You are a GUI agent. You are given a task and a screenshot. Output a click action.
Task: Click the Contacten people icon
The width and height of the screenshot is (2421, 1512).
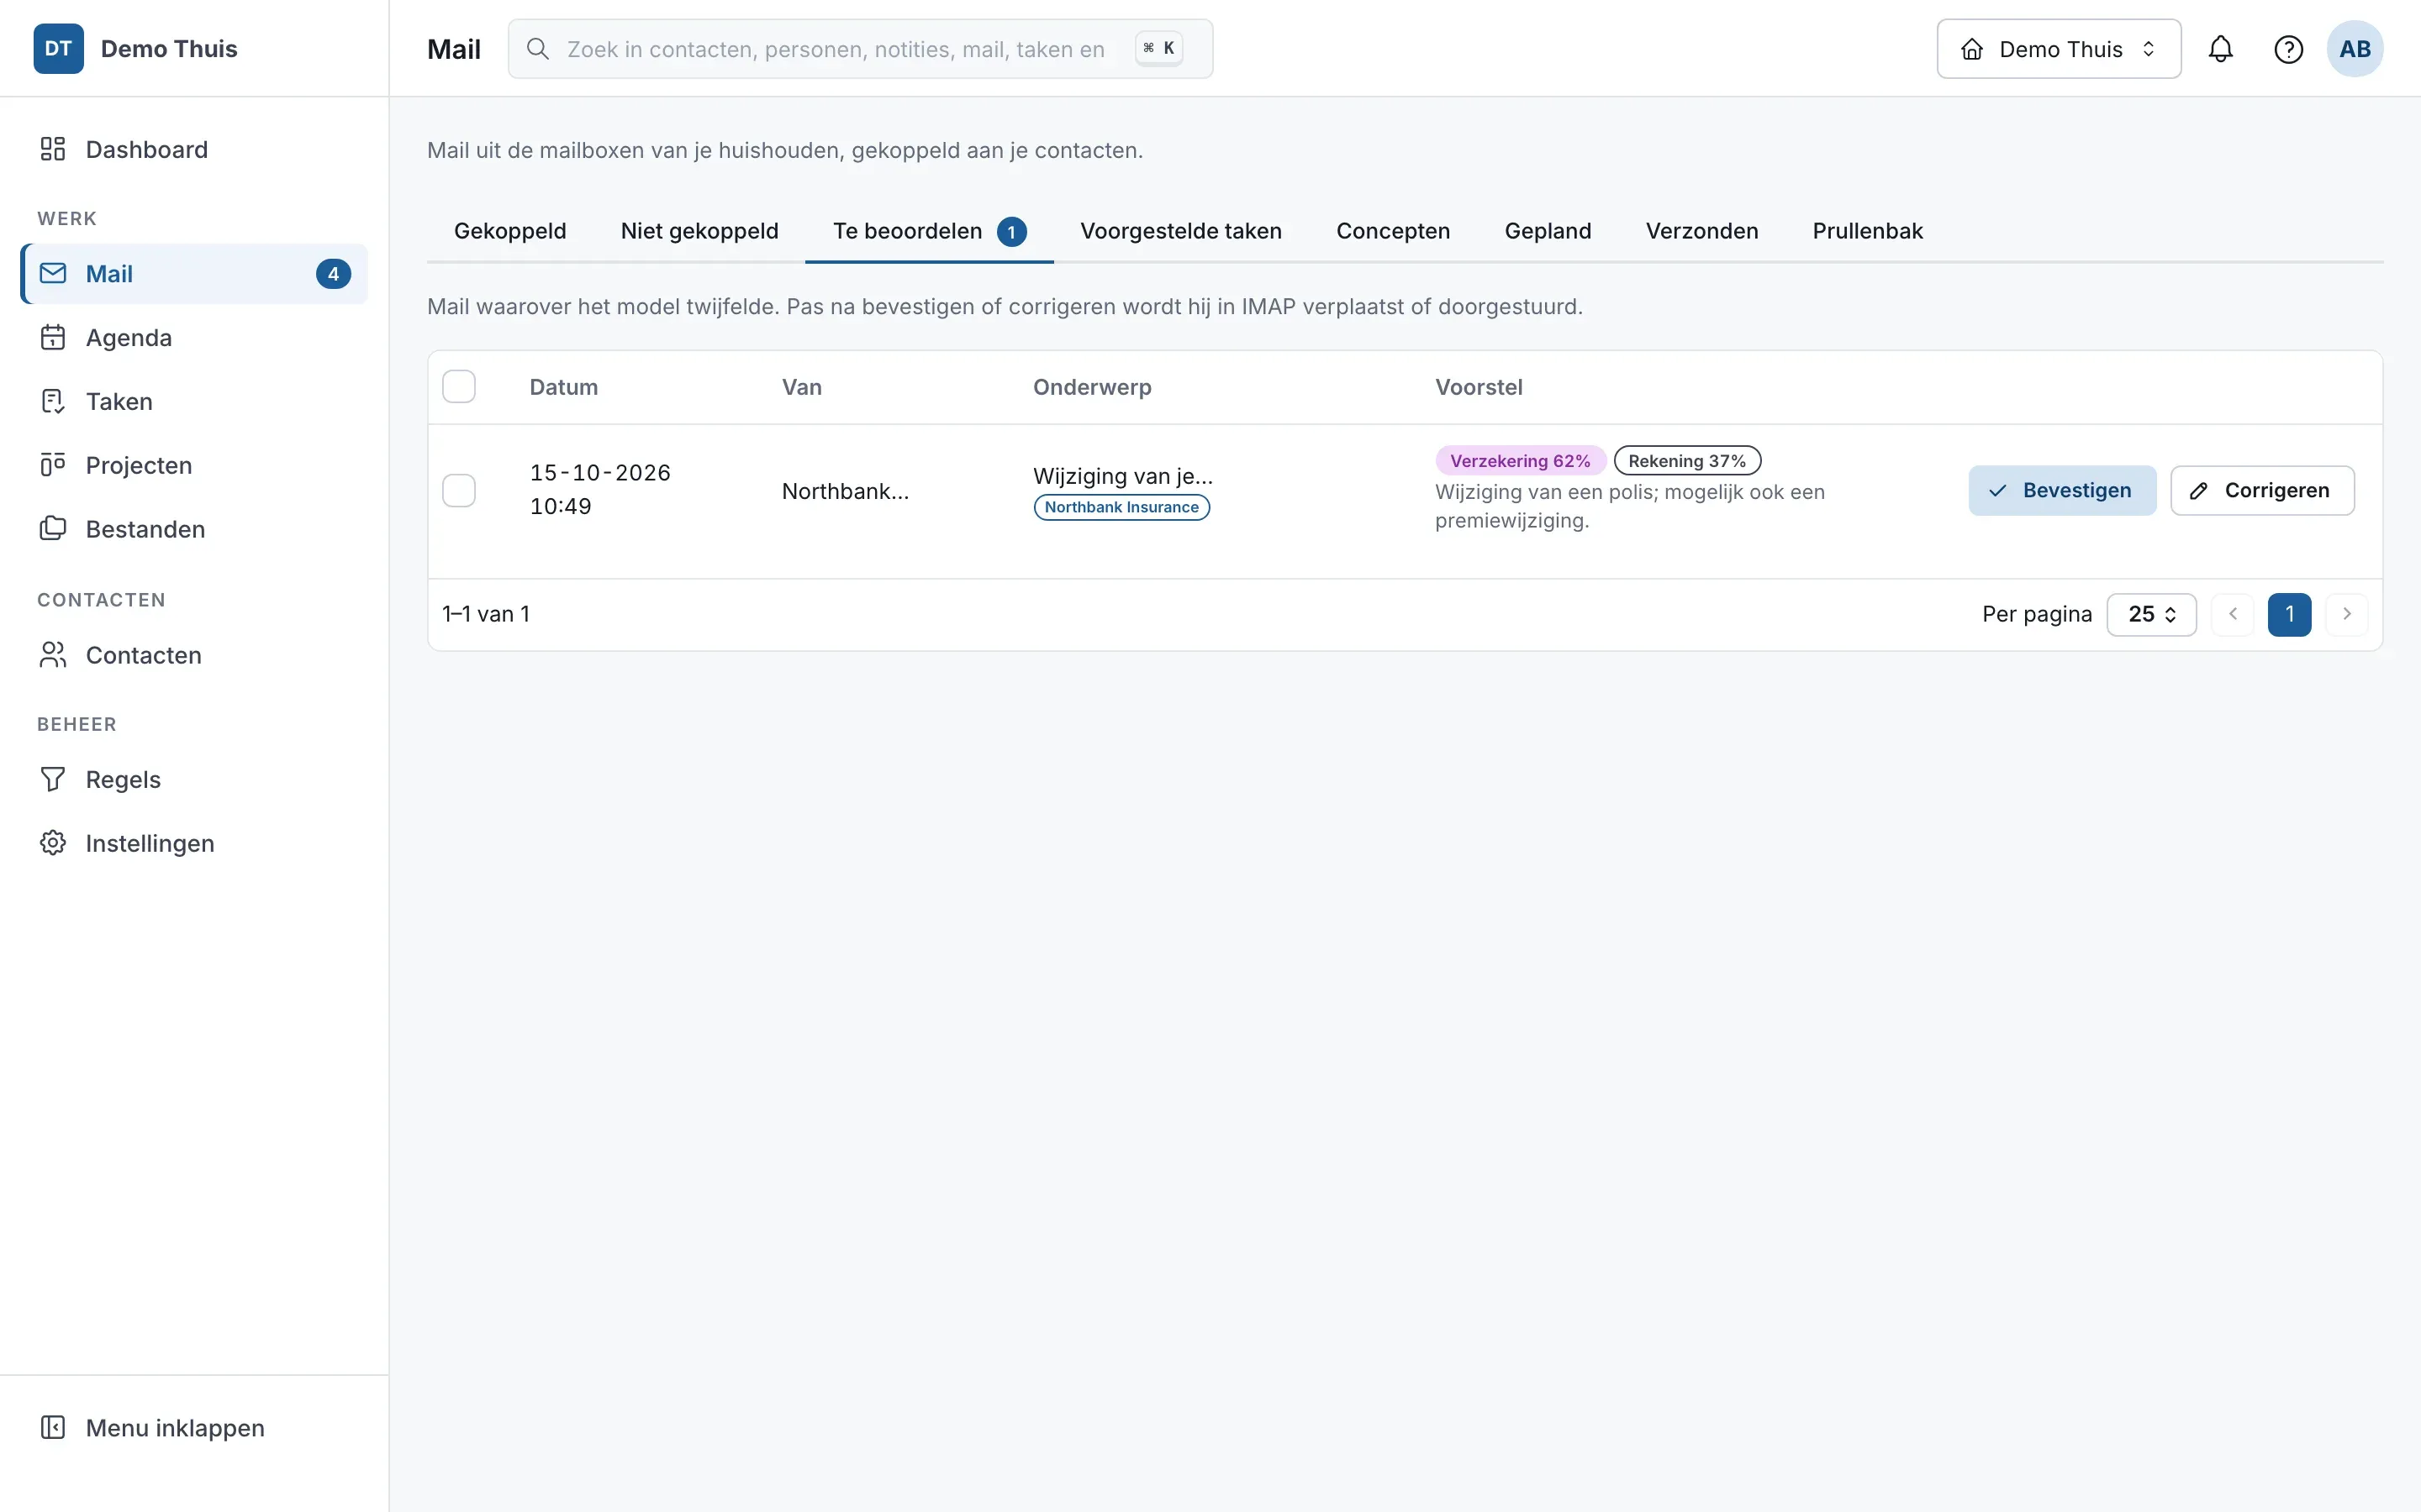[53, 654]
